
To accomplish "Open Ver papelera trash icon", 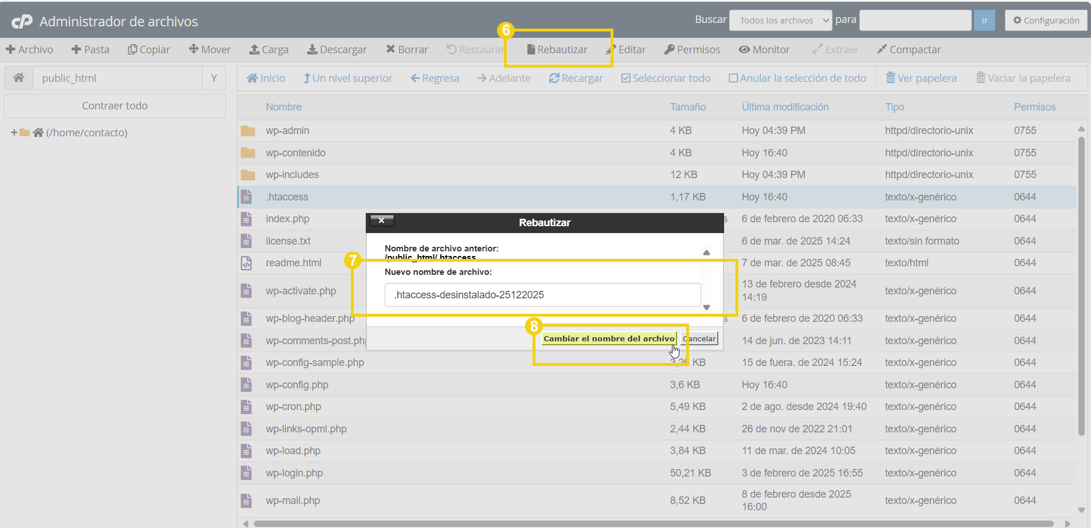I will click(890, 78).
